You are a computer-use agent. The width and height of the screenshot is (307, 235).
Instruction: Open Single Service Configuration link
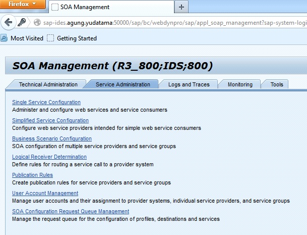pos(46,103)
